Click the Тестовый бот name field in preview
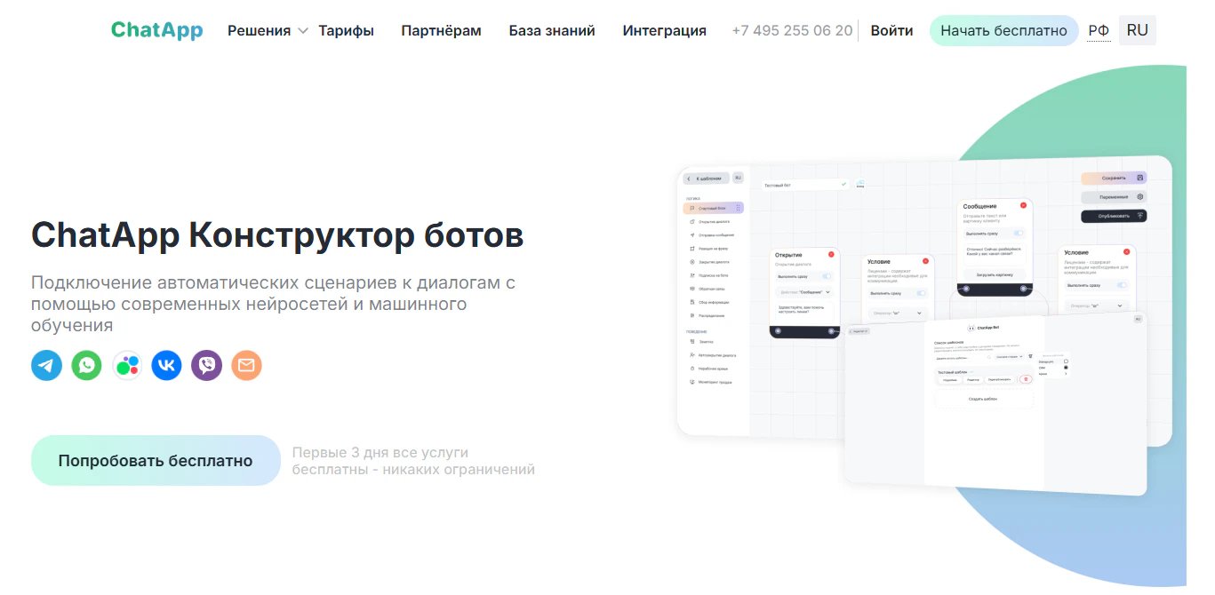This screenshot has height=595, width=1215. (x=807, y=185)
